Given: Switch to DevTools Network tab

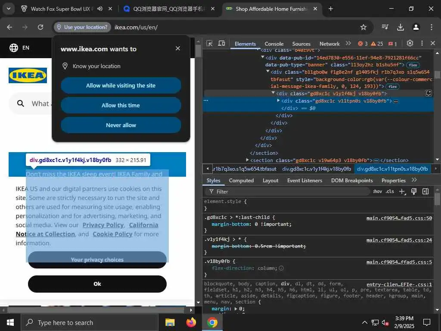Looking at the screenshot, I should click(x=329, y=44).
